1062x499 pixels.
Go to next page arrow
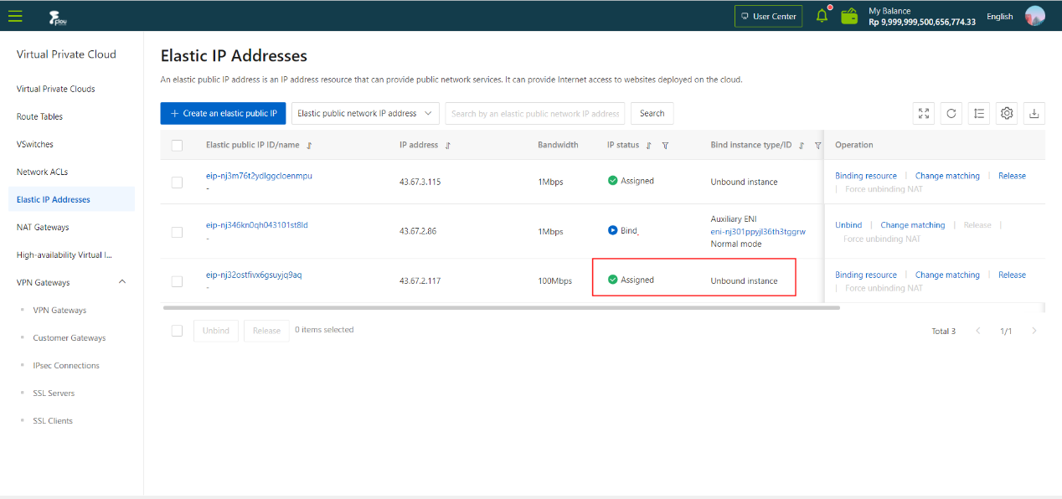(x=1034, y=331)
